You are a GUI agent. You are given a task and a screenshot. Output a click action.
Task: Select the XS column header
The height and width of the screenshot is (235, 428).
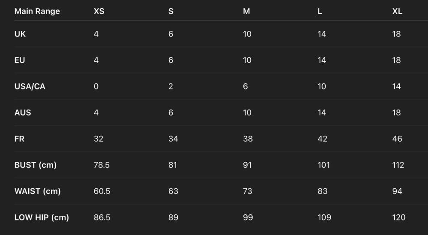pos(99,12)
